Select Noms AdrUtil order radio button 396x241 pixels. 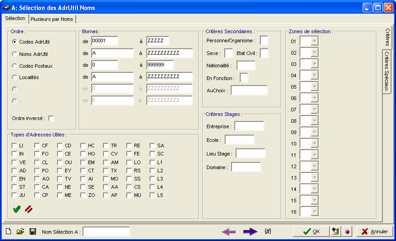pos(15,54)
